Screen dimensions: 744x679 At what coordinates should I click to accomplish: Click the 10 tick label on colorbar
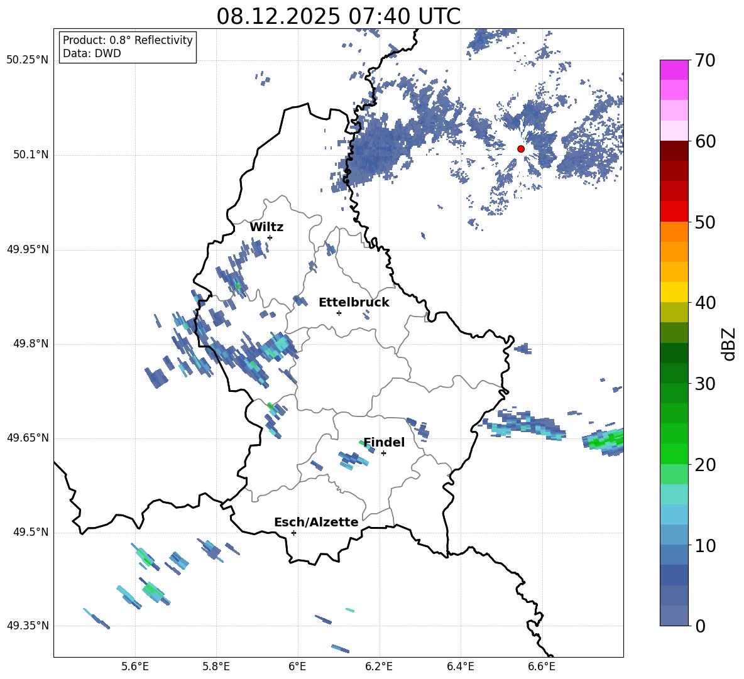coord(705,545)
